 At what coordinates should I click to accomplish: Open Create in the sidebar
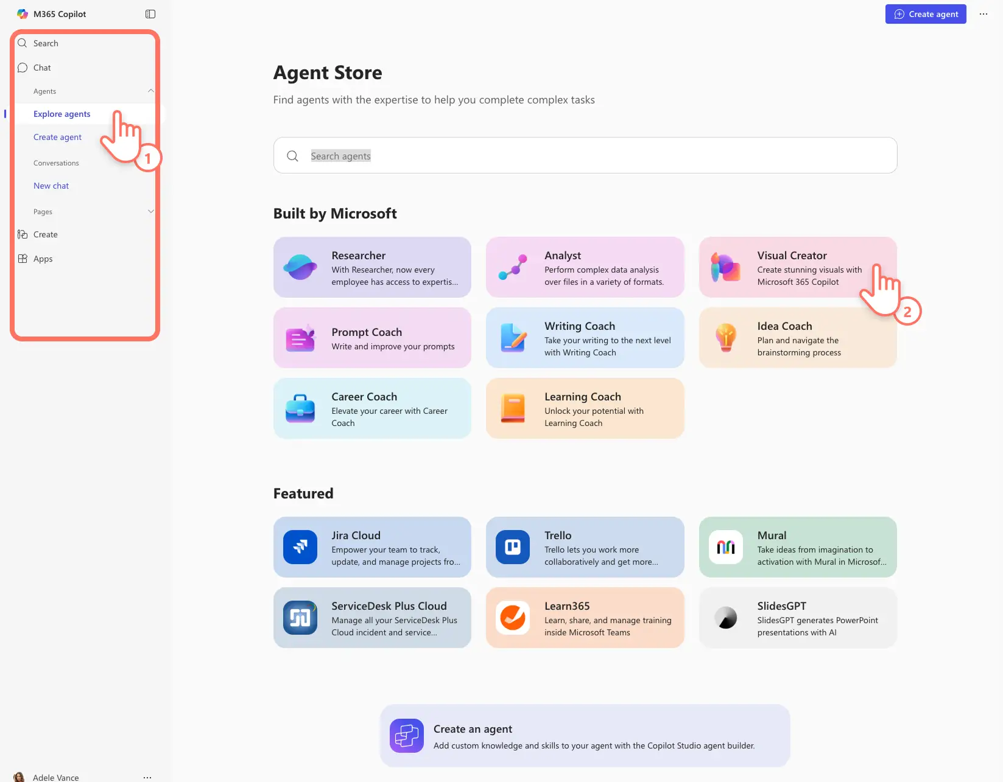pos(46,234)
